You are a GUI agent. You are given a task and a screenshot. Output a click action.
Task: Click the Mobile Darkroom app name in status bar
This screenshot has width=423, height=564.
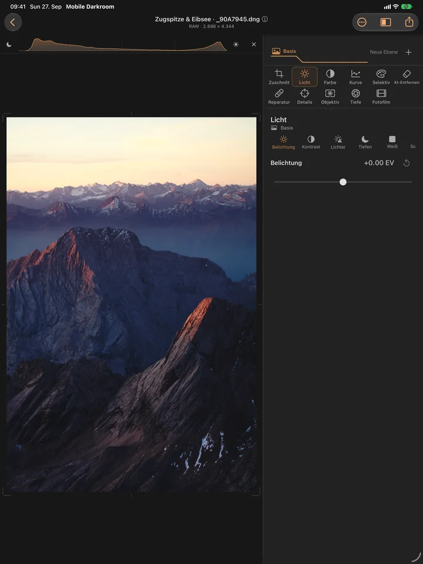(90, 6)
